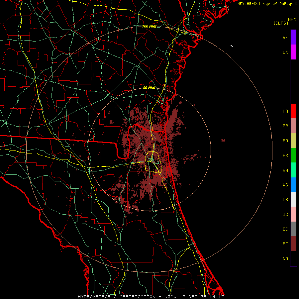Click the 'ND' legend label
This screenshot has height=299, width=299.
(x=285, y=259)
